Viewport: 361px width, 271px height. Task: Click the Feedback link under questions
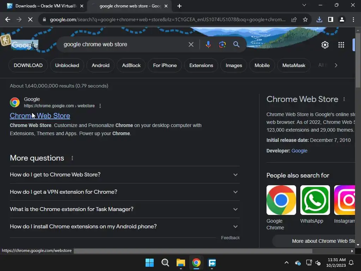coord(230,238)
